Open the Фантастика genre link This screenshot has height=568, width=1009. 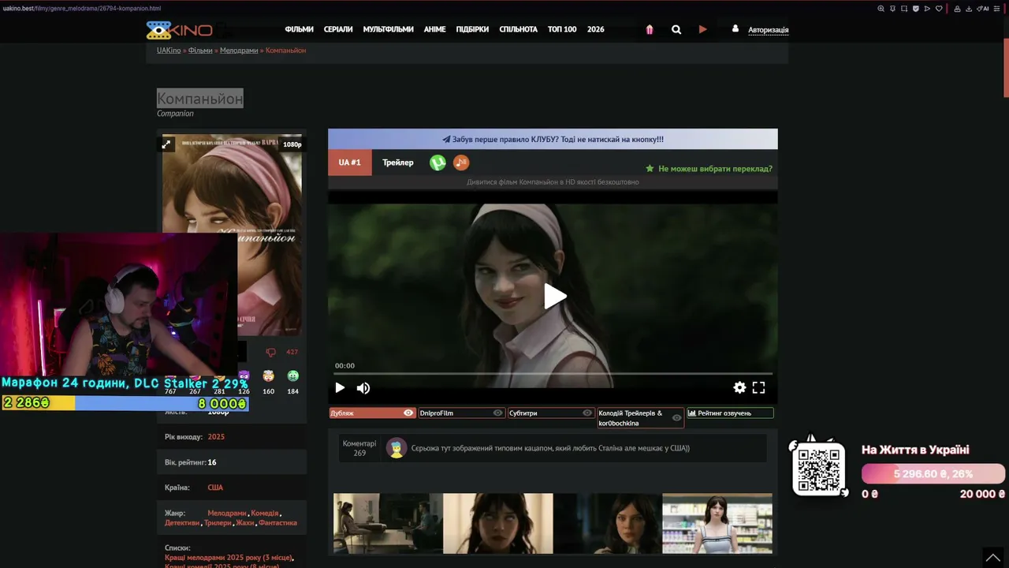tap(277, 523)
